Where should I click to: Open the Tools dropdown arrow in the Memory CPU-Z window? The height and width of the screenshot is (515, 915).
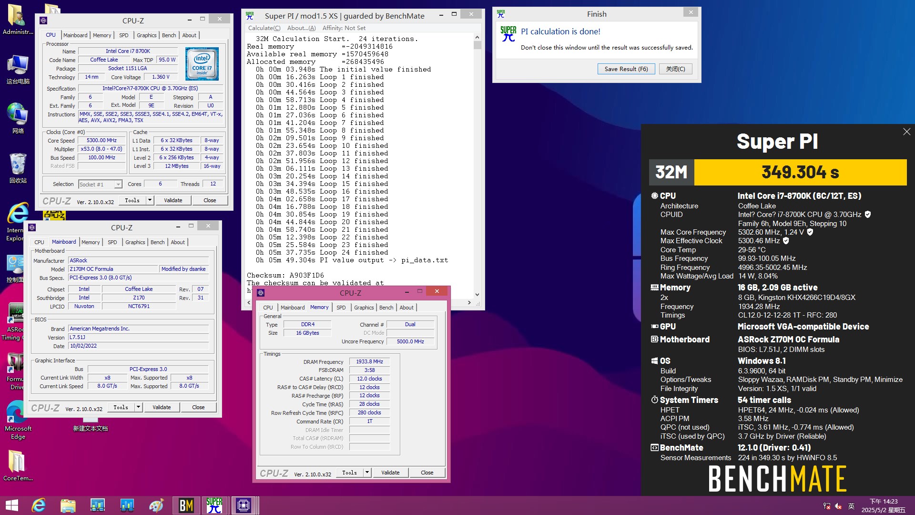click(367, 473)
